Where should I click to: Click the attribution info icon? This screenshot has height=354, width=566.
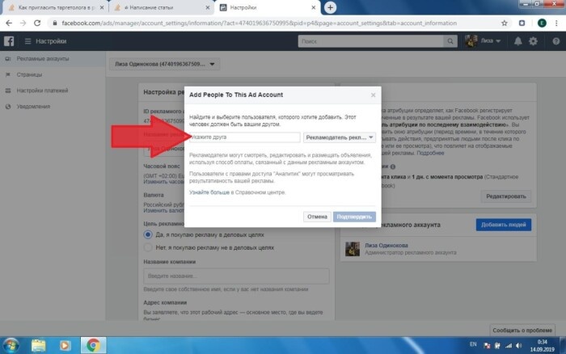pyautogui.click(x=393, y=166)
